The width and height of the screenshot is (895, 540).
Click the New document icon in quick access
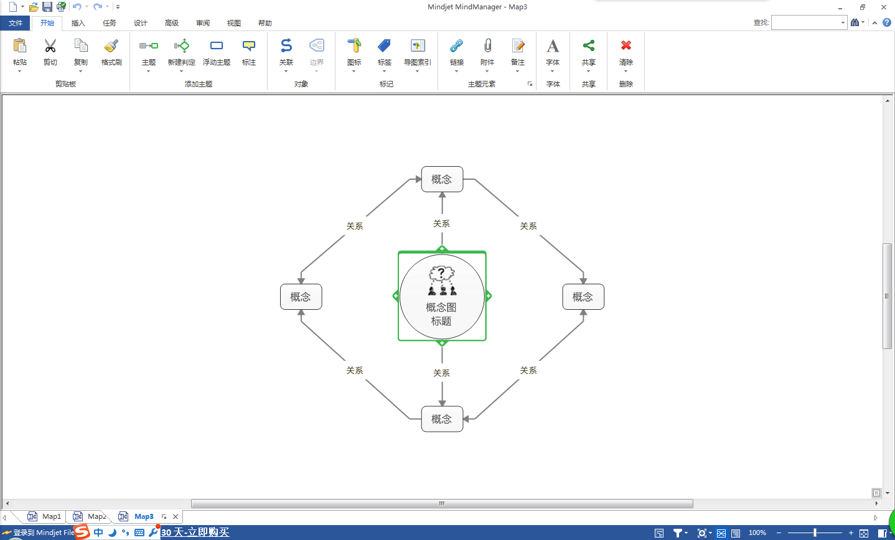point(13,7)
